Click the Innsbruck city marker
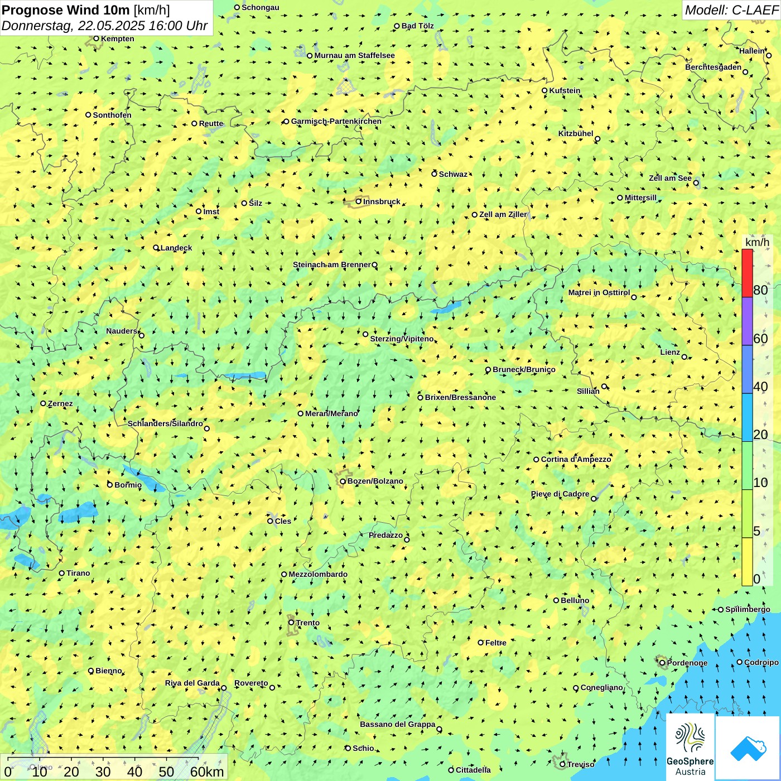This screenshot has height=781, width=781. point(359,201)
